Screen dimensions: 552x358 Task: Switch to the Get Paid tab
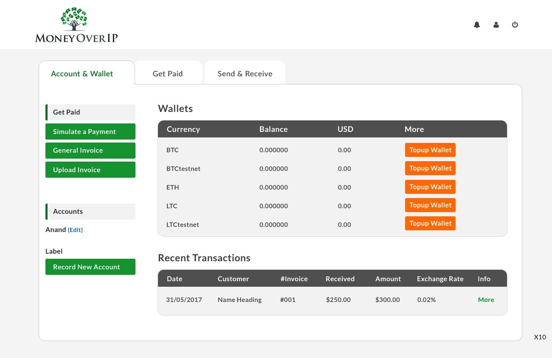pyautogui.click(x=168, y=73)
